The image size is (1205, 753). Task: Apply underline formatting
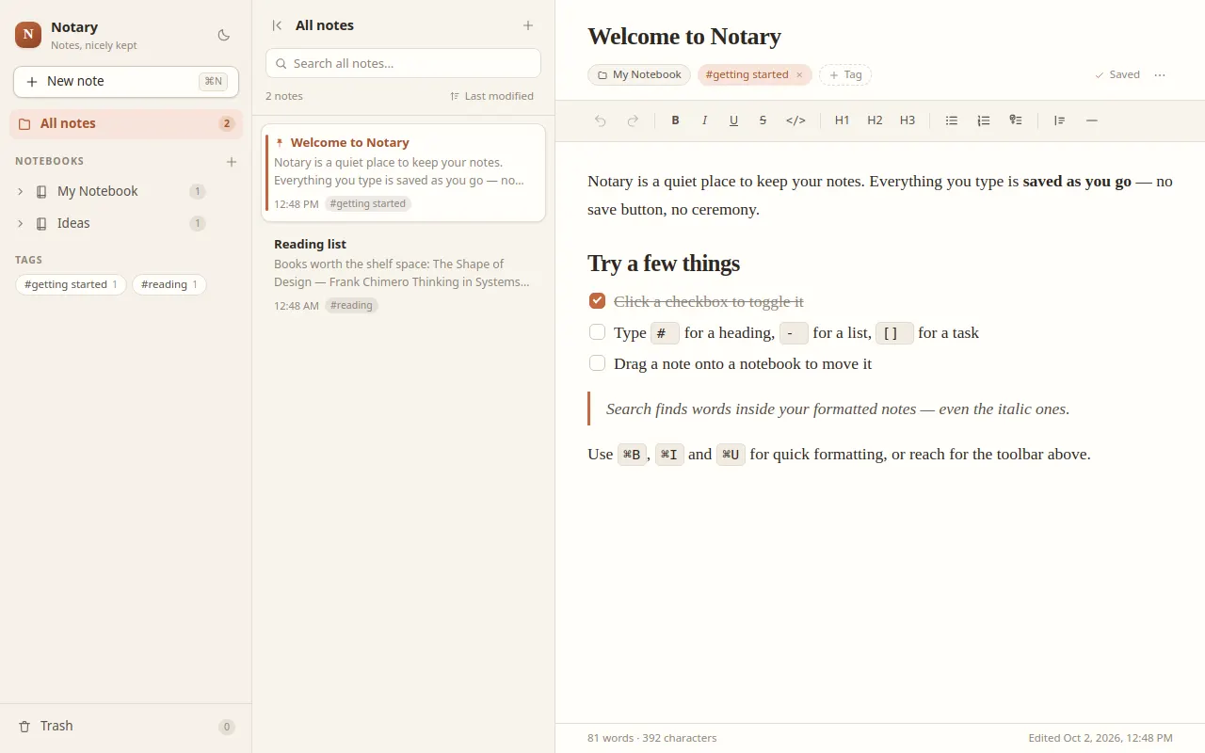pyautogui.click(x=733, y=120)
